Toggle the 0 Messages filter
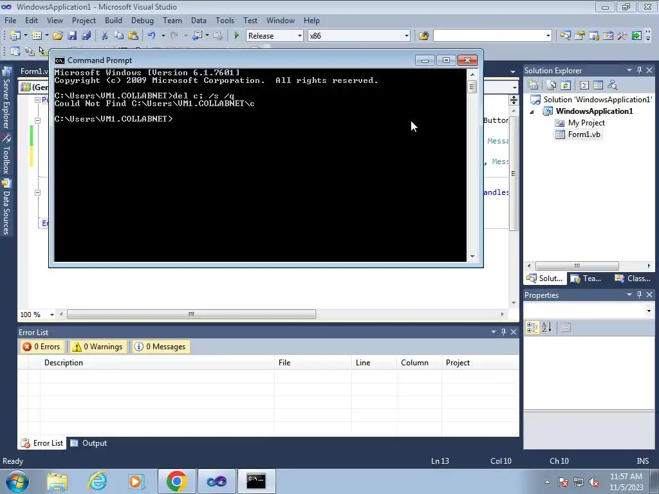Image resolution: width=659 pixels, height=494 pixels. (x=160, y=347)
